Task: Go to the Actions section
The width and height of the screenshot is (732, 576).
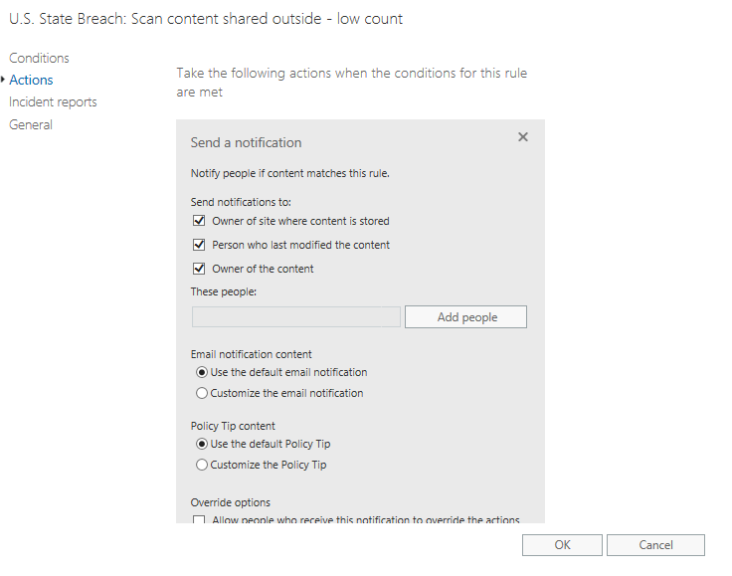Action: point(31,80)
